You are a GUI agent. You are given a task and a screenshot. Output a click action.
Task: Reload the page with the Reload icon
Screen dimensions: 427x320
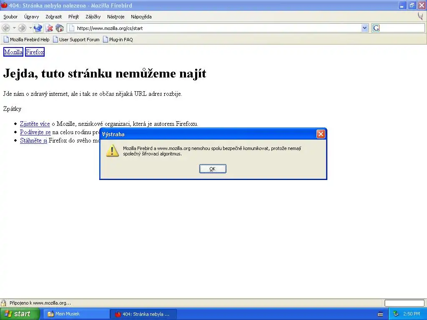[38, 28]
